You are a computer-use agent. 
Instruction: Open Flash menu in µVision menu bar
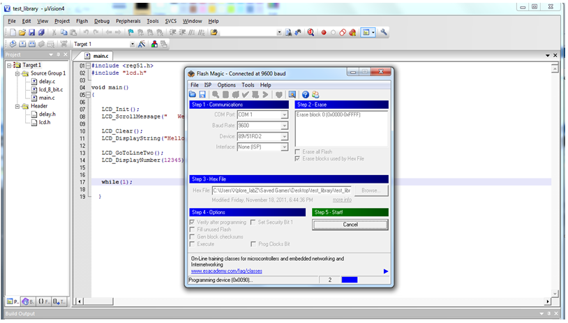pyautogui.click(x=82, y=21)
